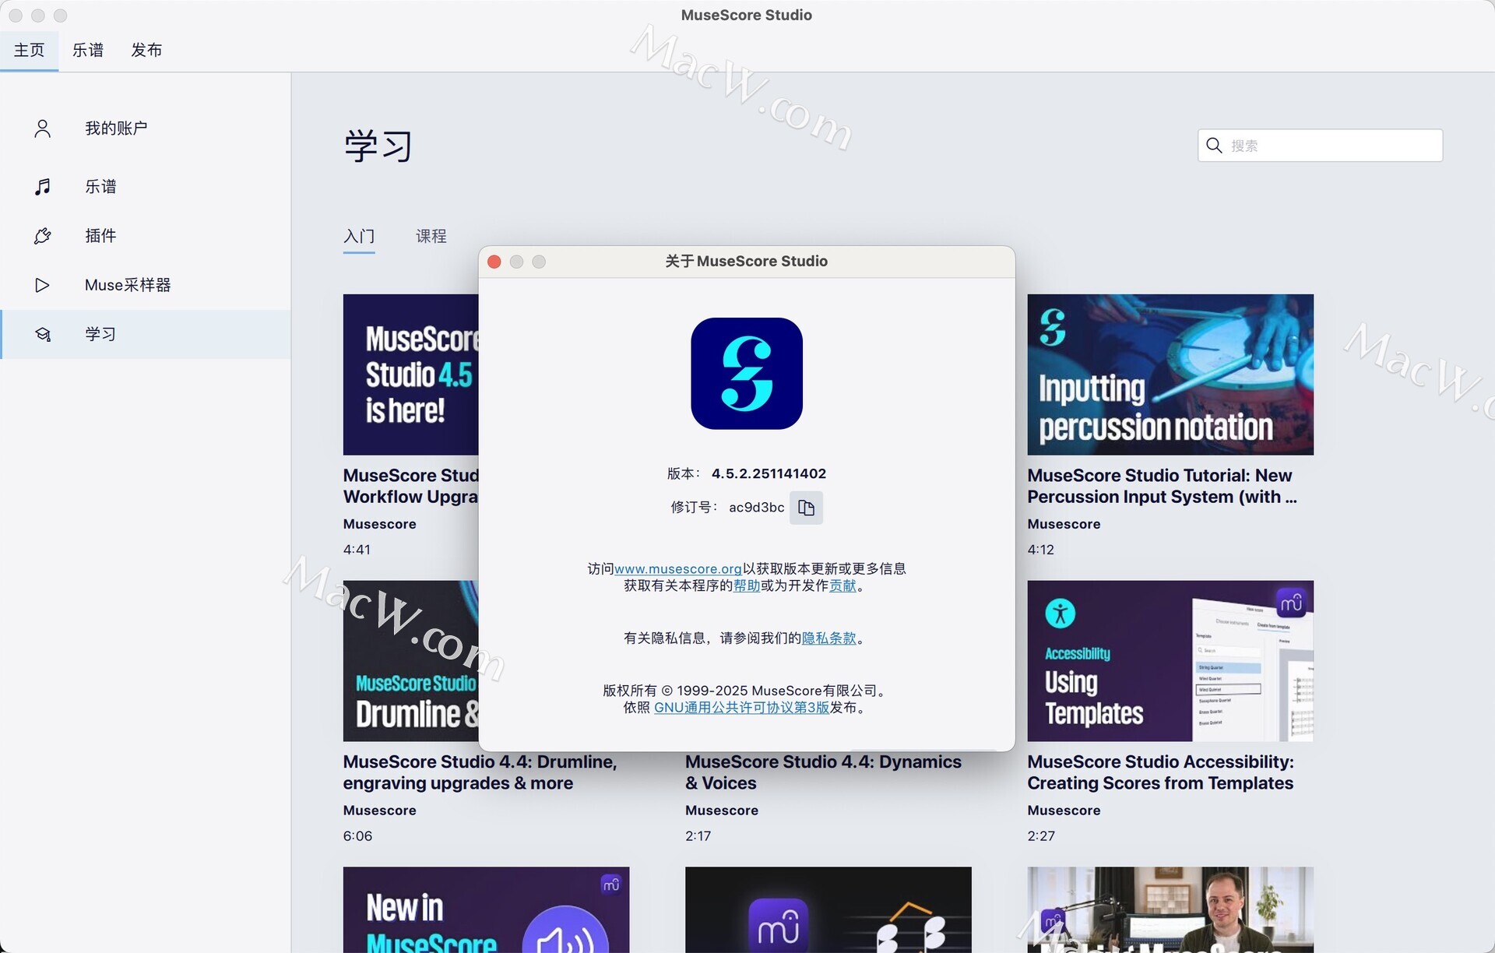Click the 4:12 duration label
1495x953 pixels.
(1040, 550)
